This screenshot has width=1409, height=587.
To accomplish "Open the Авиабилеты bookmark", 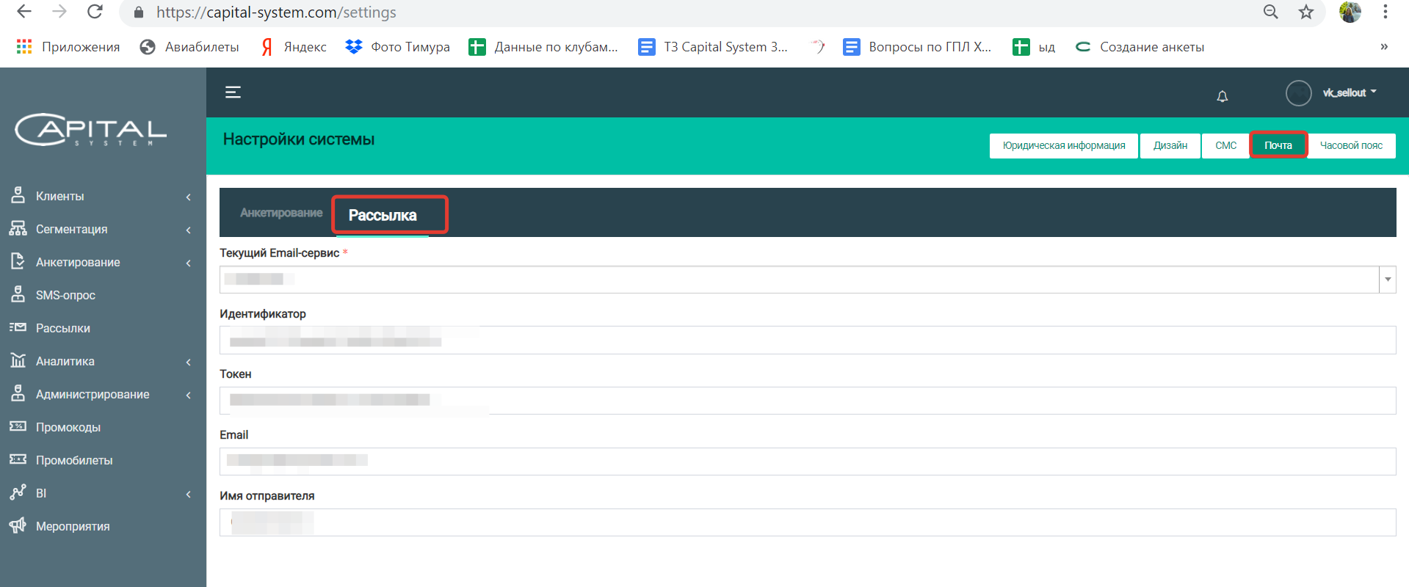I will point(190,47).
